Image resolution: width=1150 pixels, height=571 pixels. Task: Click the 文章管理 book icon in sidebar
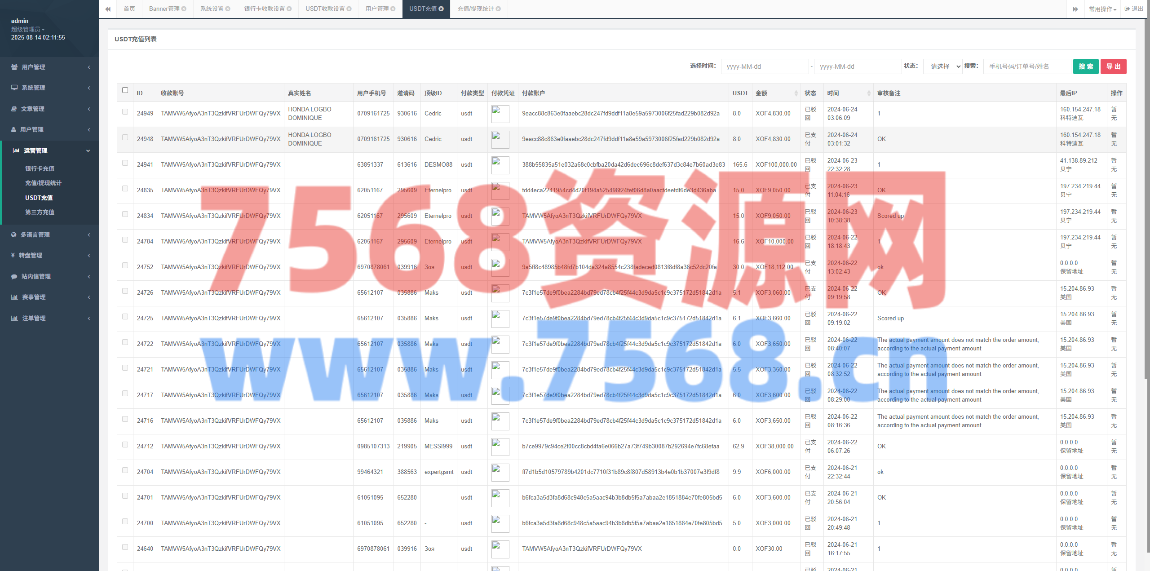point(14,109)
